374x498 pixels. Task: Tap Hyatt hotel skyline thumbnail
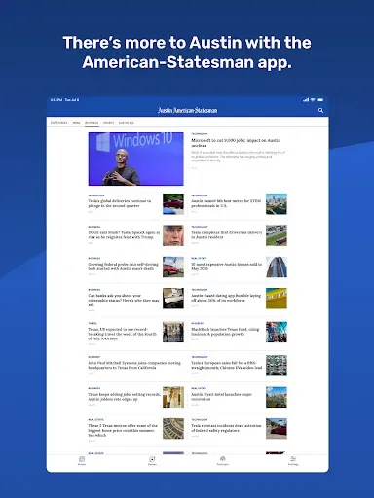(x=277, y=397)
